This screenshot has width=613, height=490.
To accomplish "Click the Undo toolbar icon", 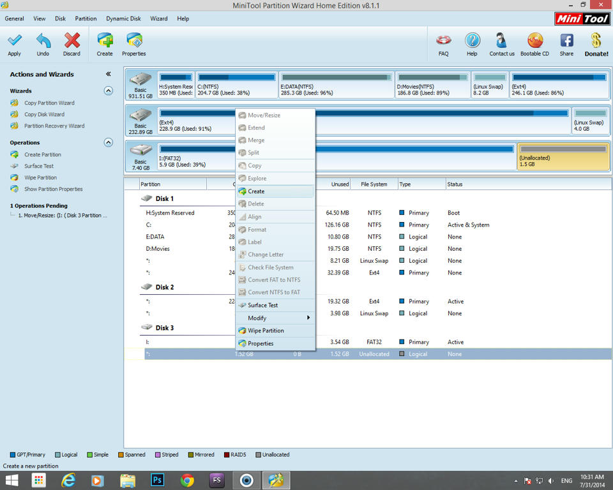I will point(43,42).
